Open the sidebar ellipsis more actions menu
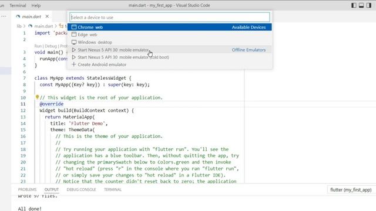Viewport: 376px width, 211px height. [x=4, y=16]
